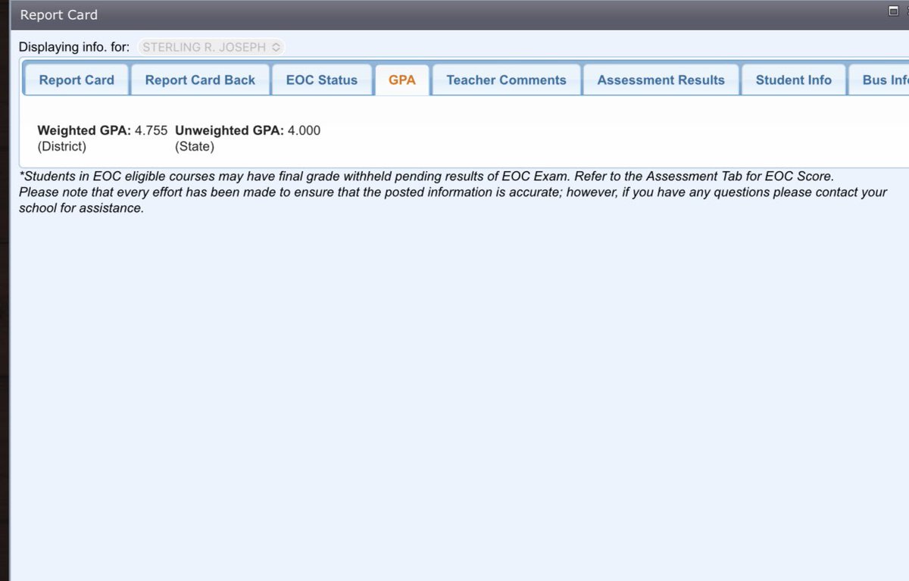Click the 'Please note that every effort' line
Image resolution: width=909 pixels, height=581 pixels.
tap(452, 192)
